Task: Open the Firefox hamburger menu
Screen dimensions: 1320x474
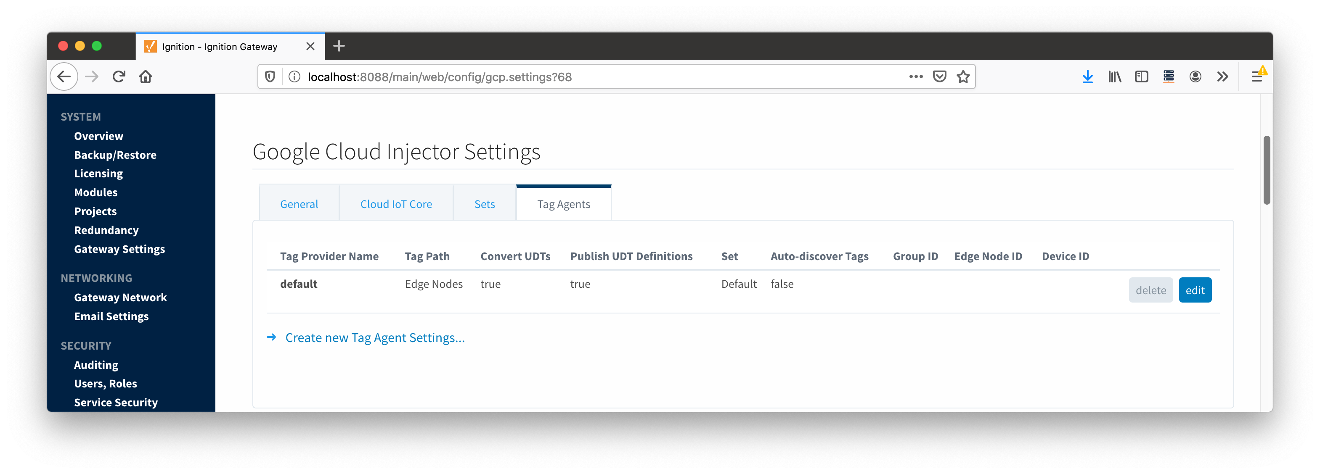Action: click(1256, 77)
